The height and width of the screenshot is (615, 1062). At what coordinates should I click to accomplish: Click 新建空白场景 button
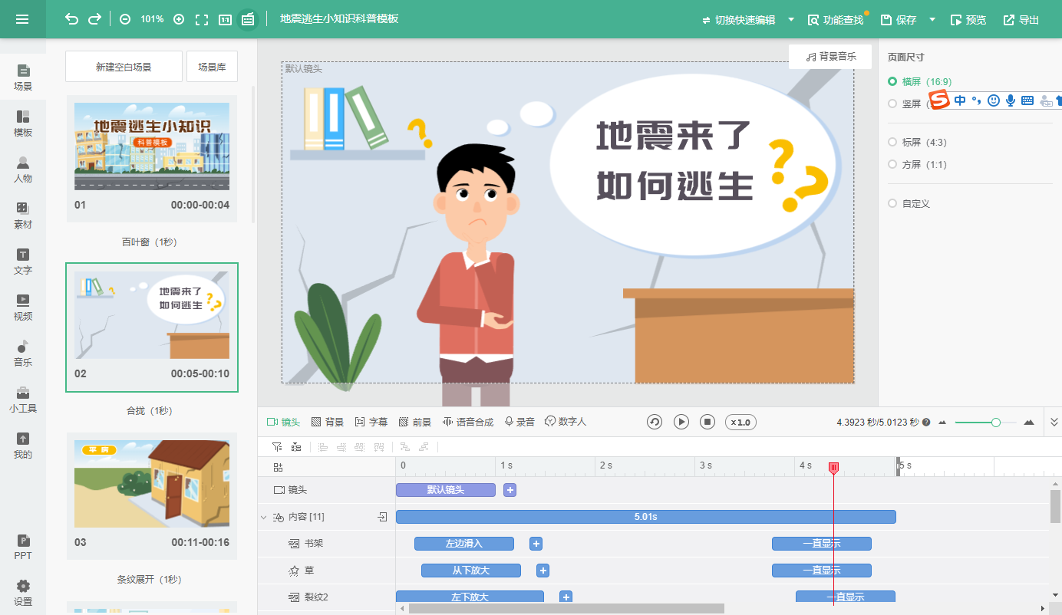point(124,67)
